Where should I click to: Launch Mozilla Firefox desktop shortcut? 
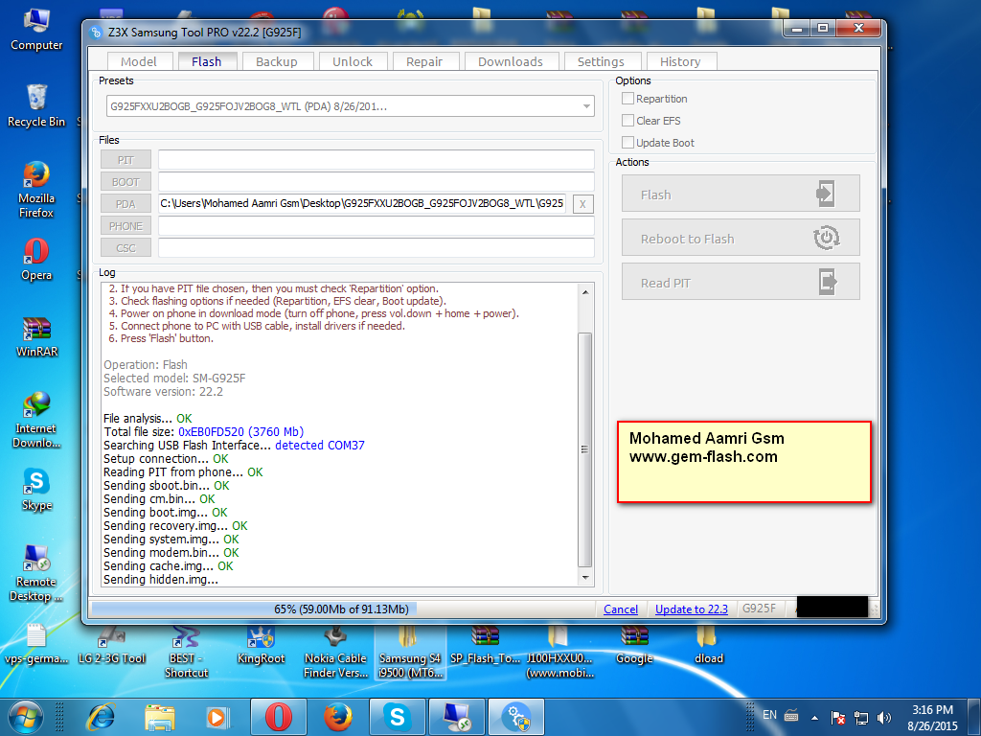click(x=36, y=189)
